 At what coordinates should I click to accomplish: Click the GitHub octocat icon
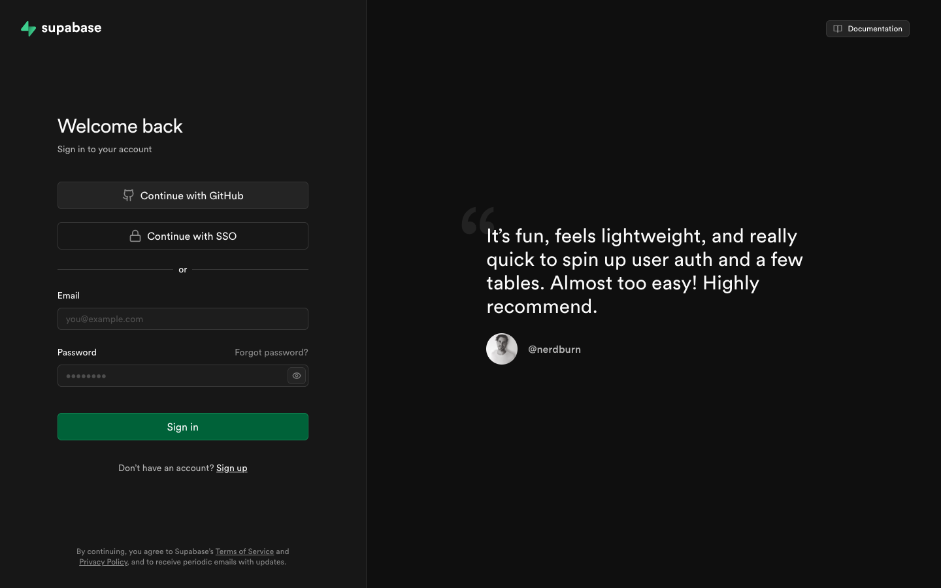(129, 195)
